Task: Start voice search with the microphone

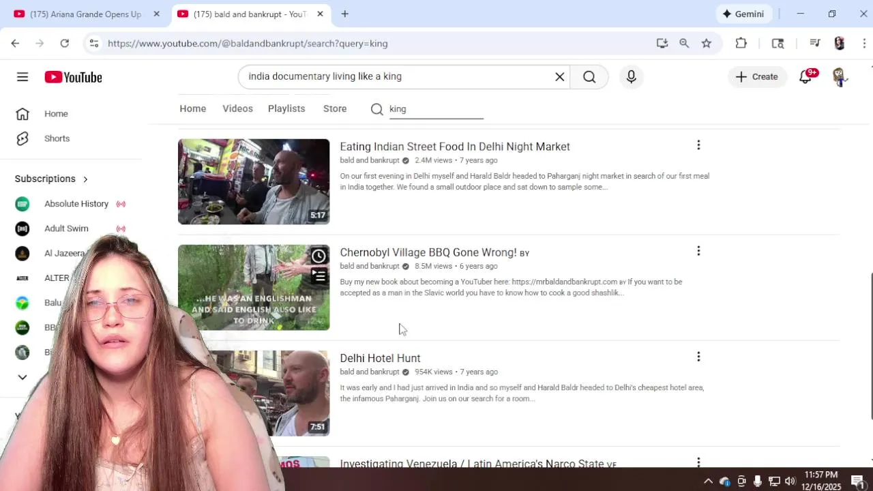Action: [x=631, y=76]
